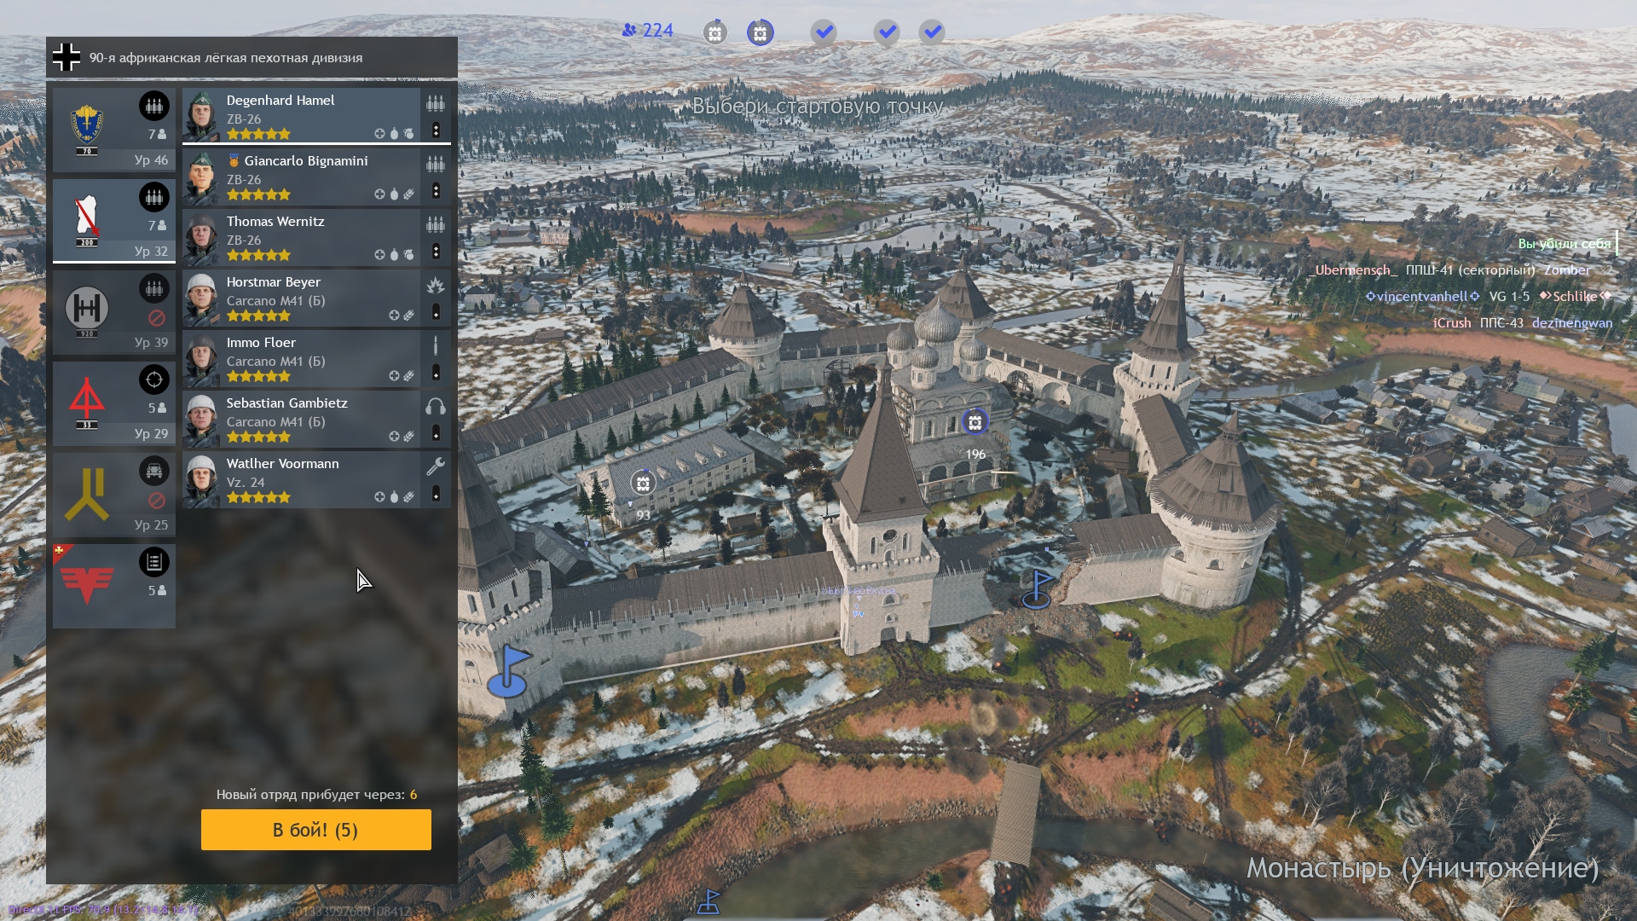Click the В бой! start battle button

tap(316, 830)
